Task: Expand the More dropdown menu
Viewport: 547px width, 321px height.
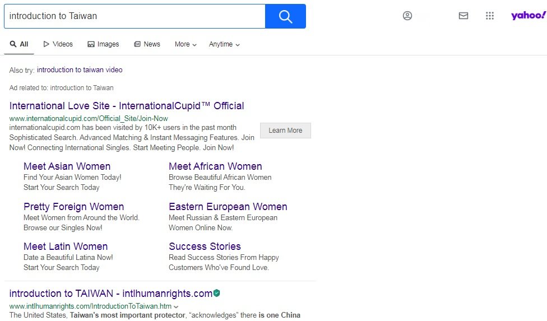Action: tap(186, 44)
